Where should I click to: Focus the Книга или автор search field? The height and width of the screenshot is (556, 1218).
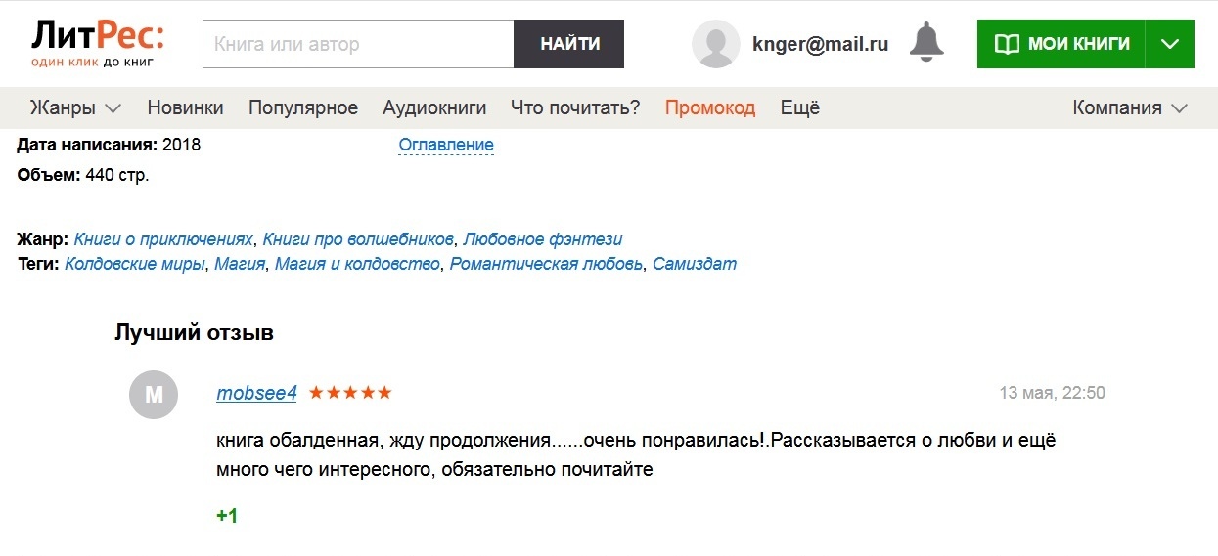[x=358, y=44]
